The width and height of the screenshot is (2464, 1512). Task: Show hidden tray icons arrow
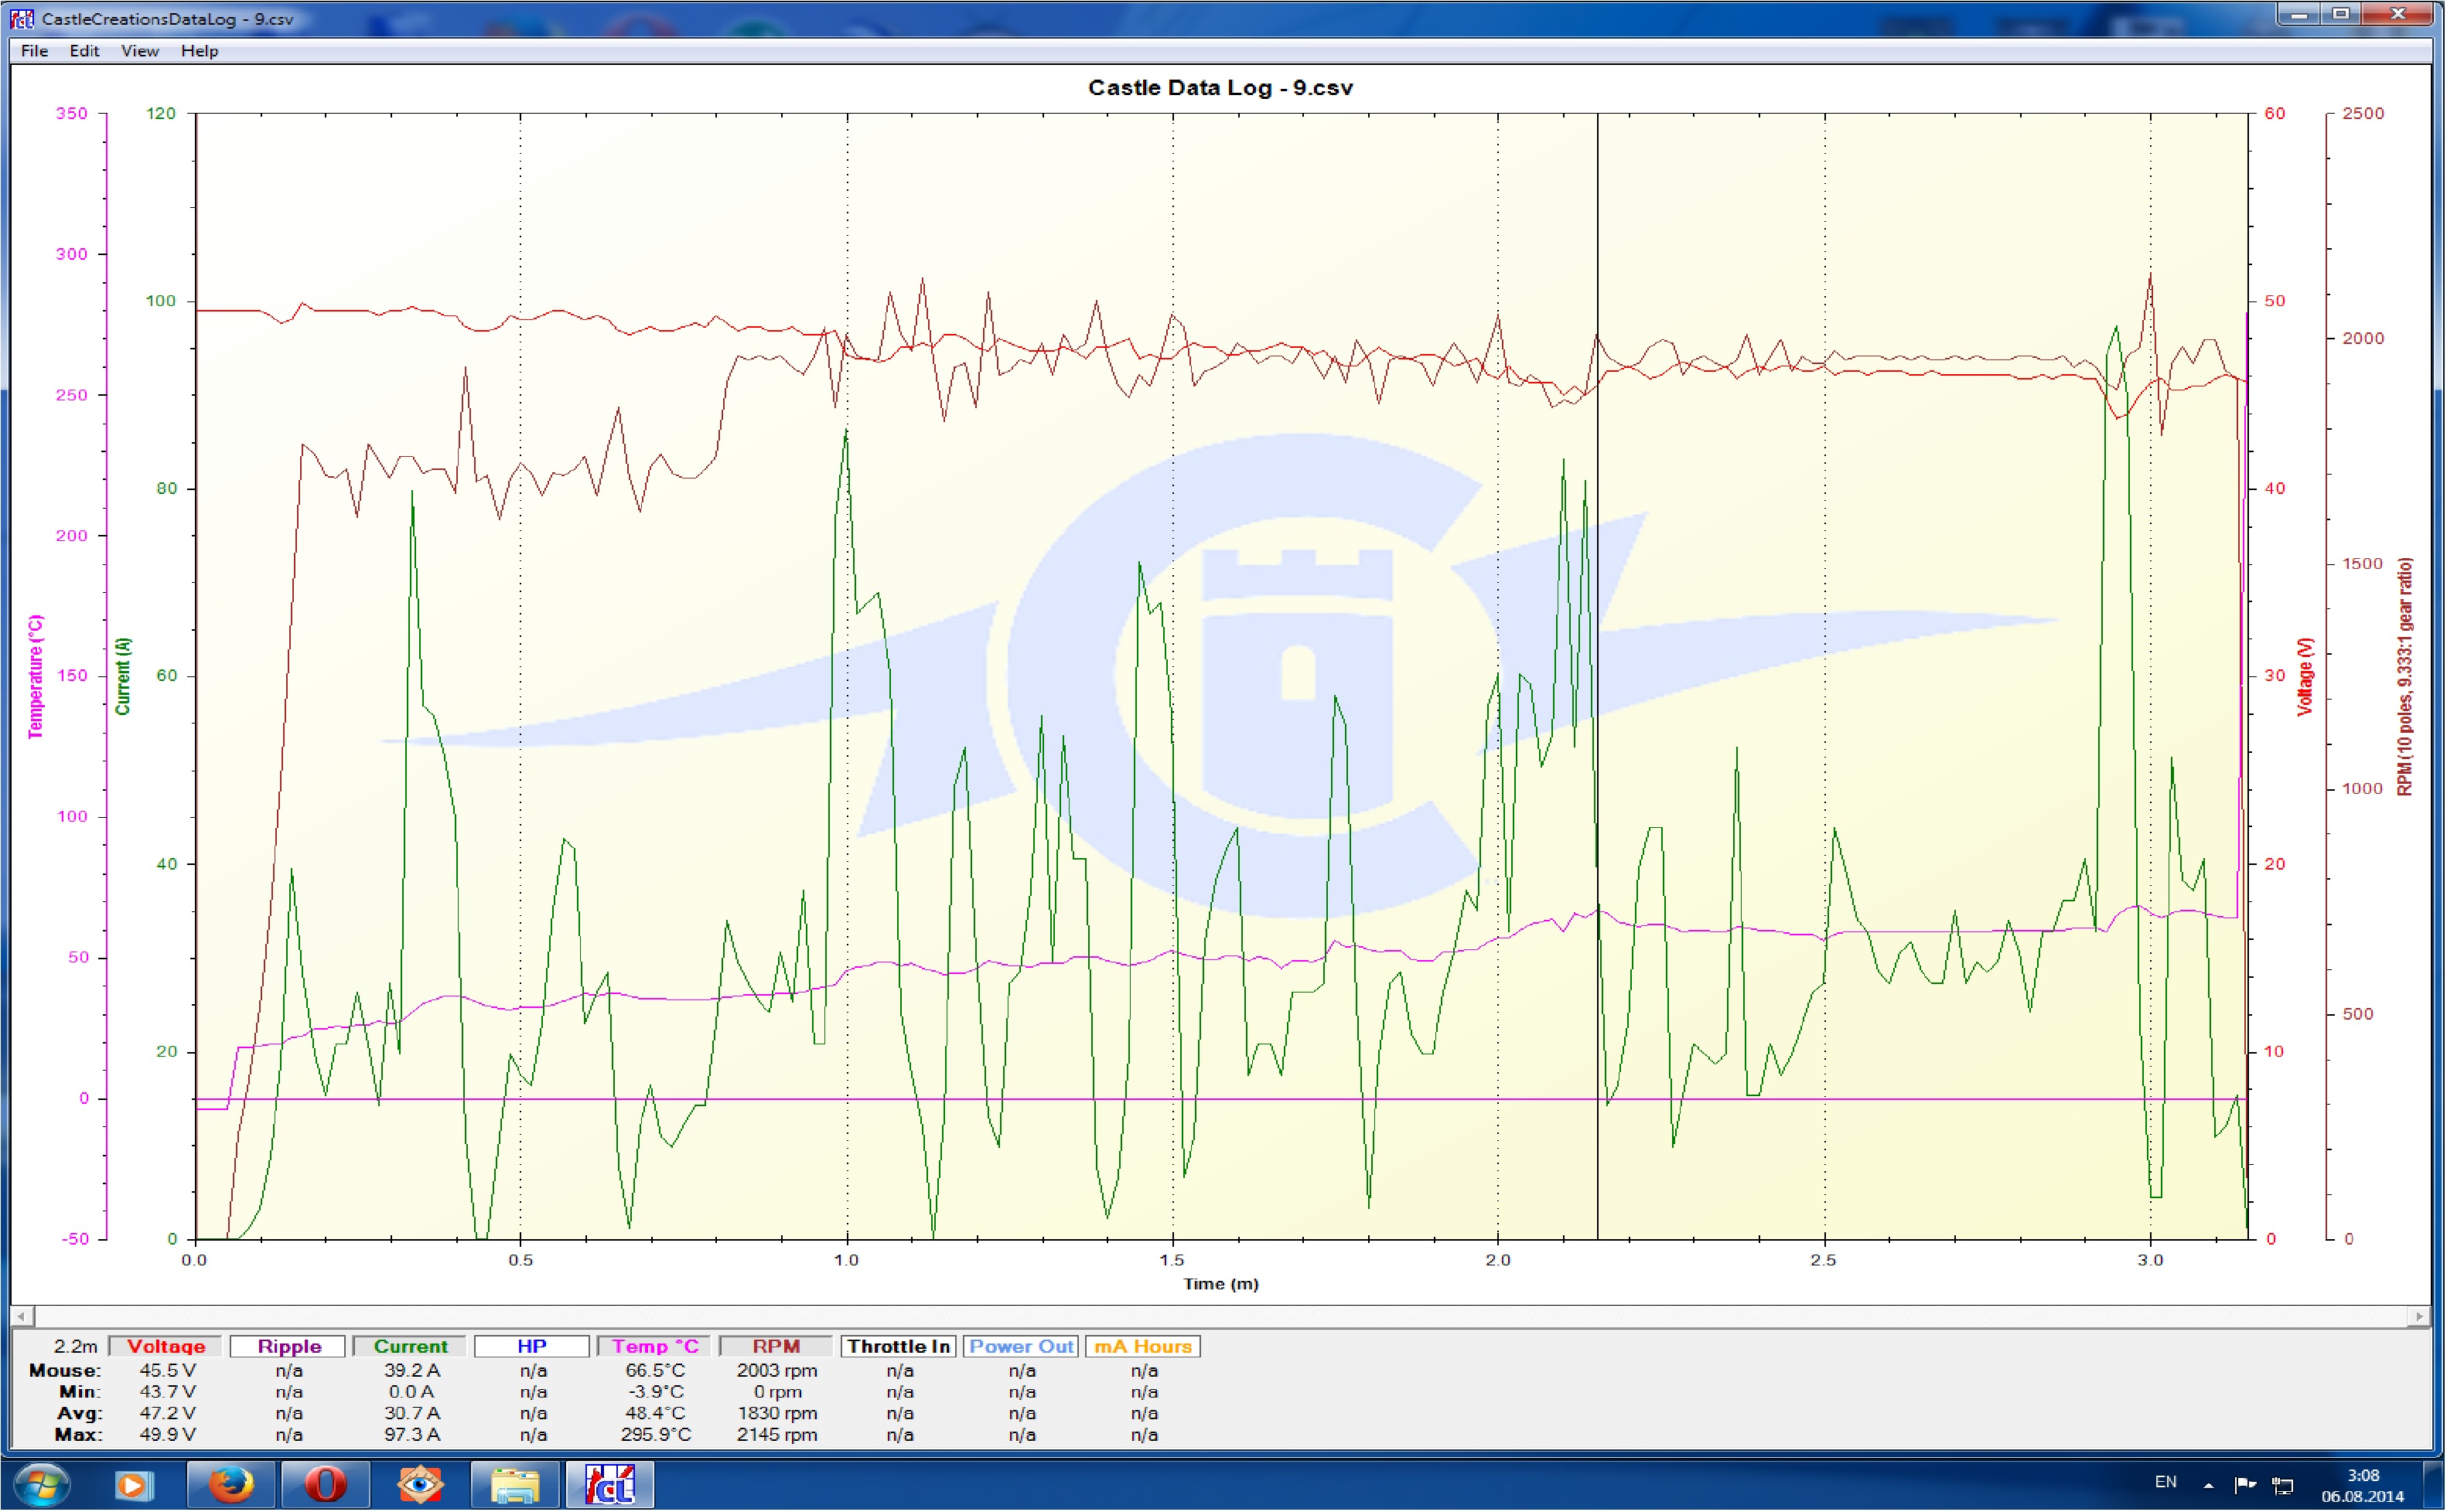[x=2210, y=1485]
